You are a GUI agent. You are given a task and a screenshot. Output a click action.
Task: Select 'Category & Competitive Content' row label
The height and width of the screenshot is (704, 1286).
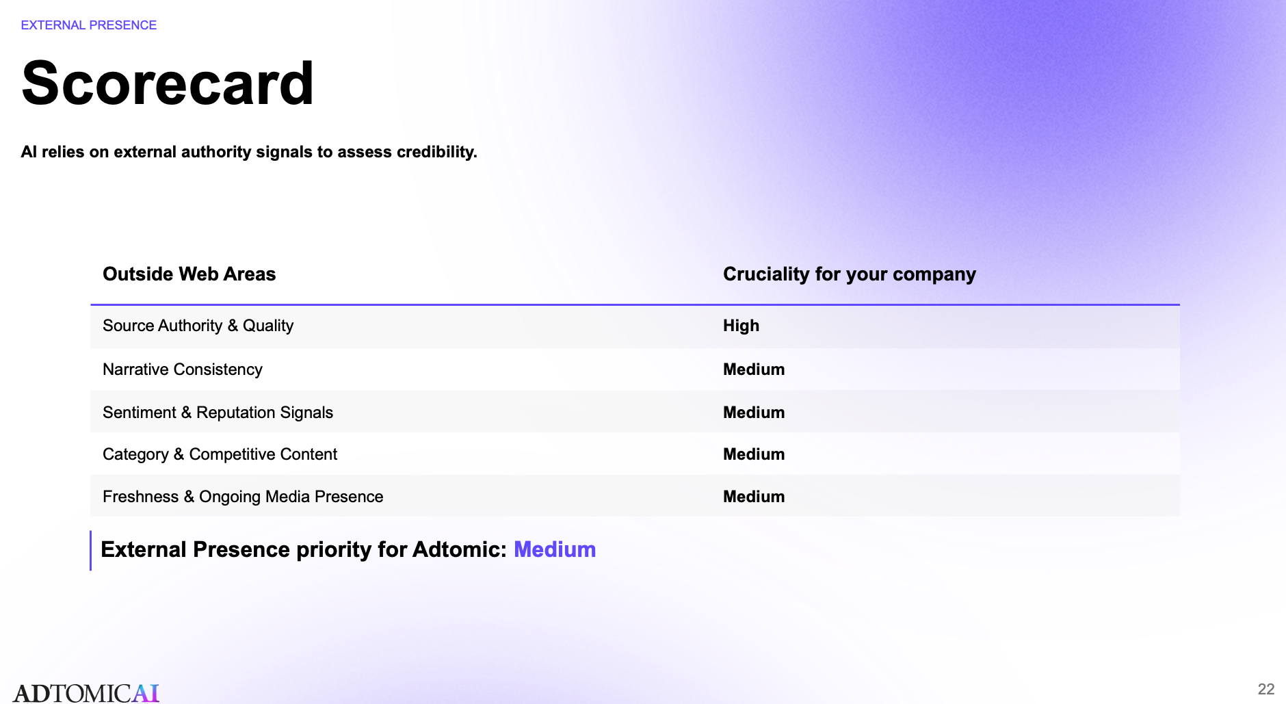click(220, 454)
